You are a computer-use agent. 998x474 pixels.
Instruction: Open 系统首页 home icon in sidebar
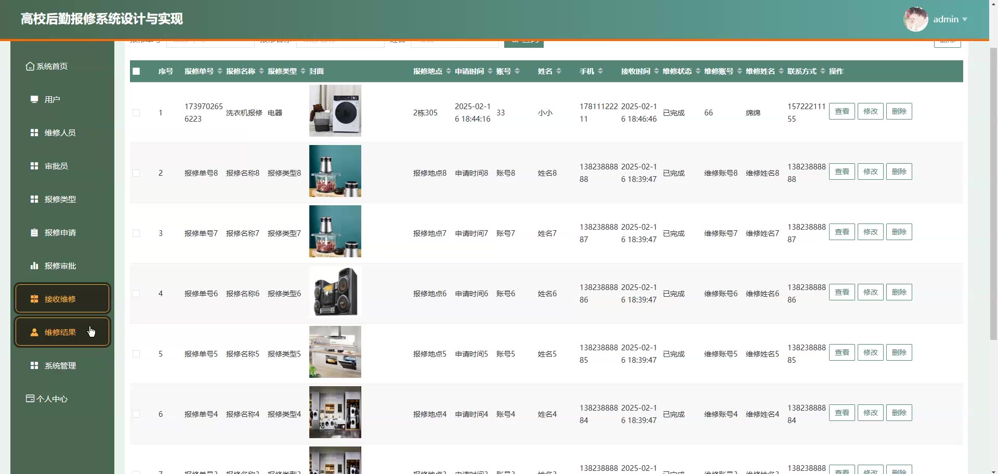coord(30,66)
